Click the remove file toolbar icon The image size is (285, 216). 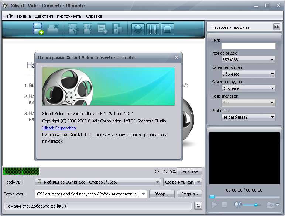pyautogui.click(x=53, y=29)
